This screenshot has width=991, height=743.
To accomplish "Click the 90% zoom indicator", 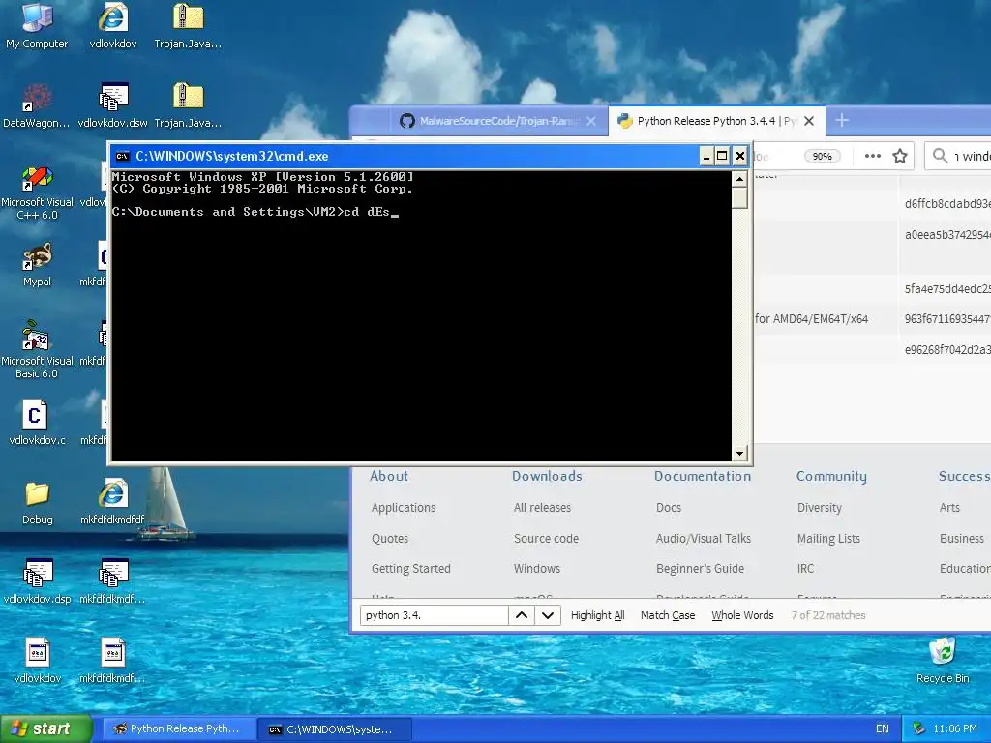I will coord(822,156).
